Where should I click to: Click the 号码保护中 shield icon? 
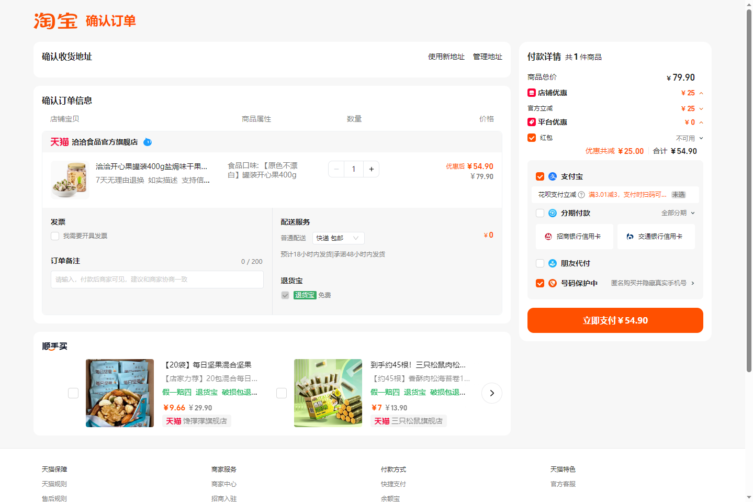point(553,283)
